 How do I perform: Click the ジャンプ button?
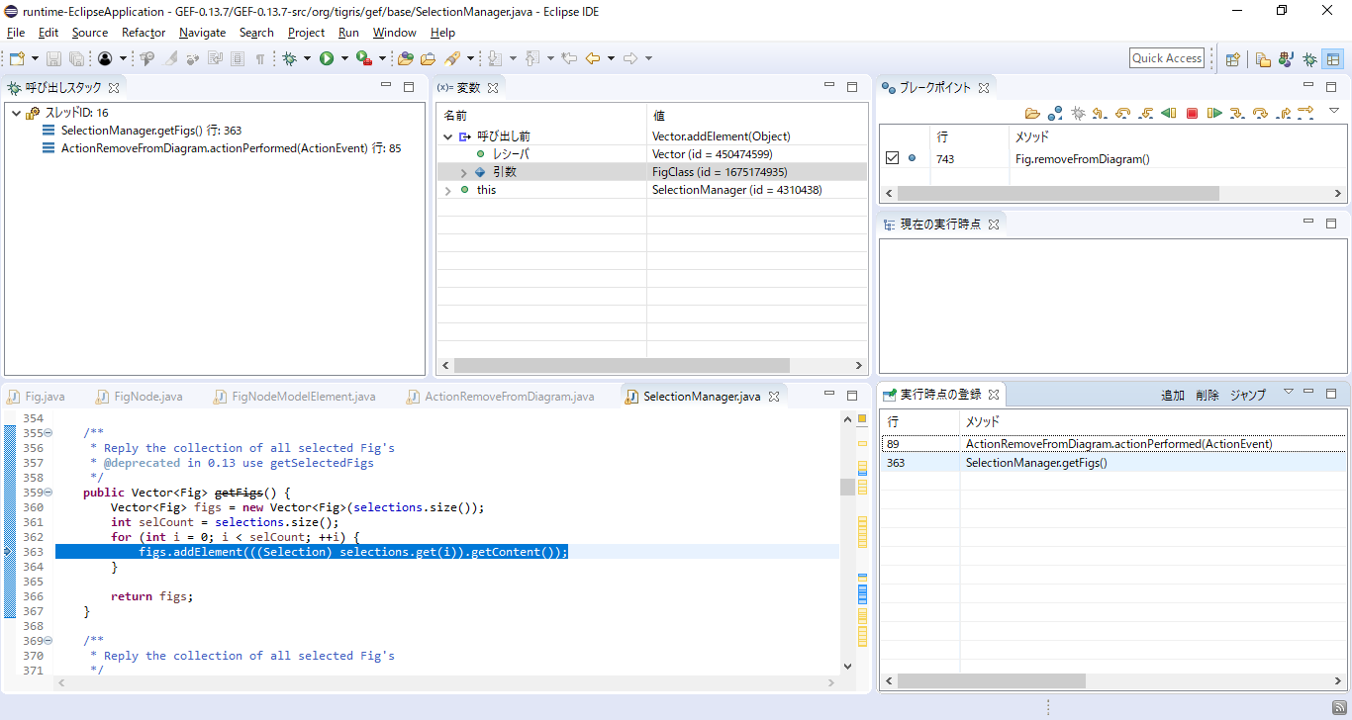(x=1248, y=395)
